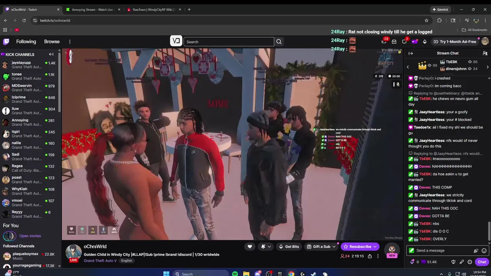Click the shield moderation icon in chat
Screen dimensions: 491x276
[x=453, y=262]
